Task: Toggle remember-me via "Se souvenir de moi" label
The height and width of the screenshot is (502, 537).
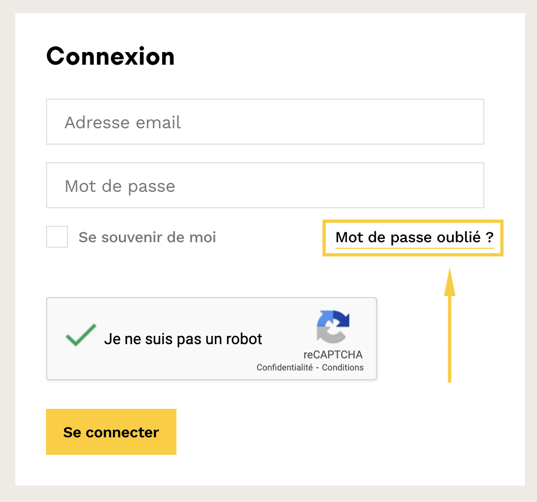Action: point(147,237)
